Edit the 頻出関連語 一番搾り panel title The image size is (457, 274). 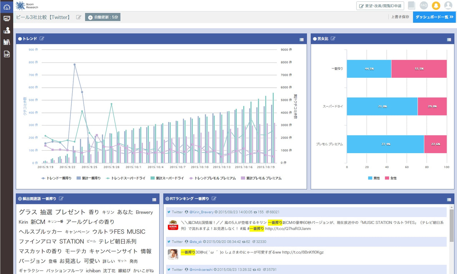(61, 199)
